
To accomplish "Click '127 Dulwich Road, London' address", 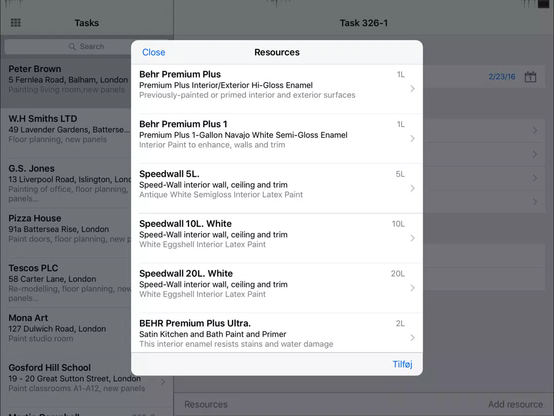I will click(x=57, y=329).
